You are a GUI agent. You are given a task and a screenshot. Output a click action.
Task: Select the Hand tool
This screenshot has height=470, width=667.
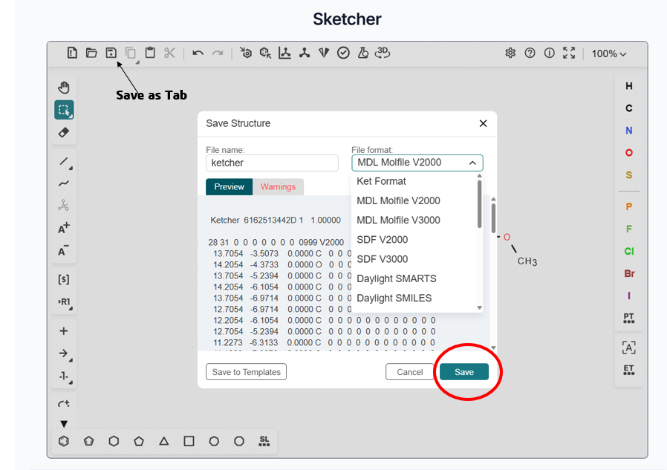click(64, 87)
